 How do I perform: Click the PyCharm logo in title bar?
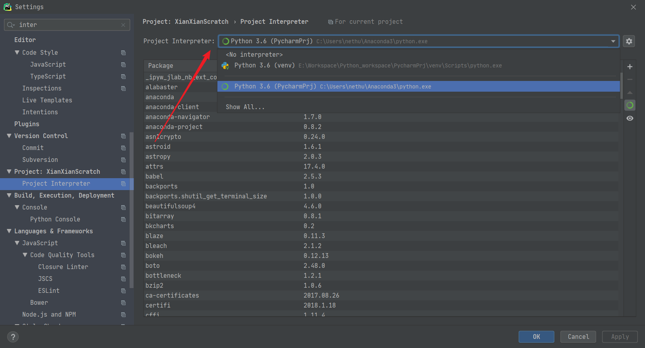8,7
